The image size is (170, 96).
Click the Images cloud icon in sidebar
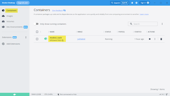[x=3, y=16]
